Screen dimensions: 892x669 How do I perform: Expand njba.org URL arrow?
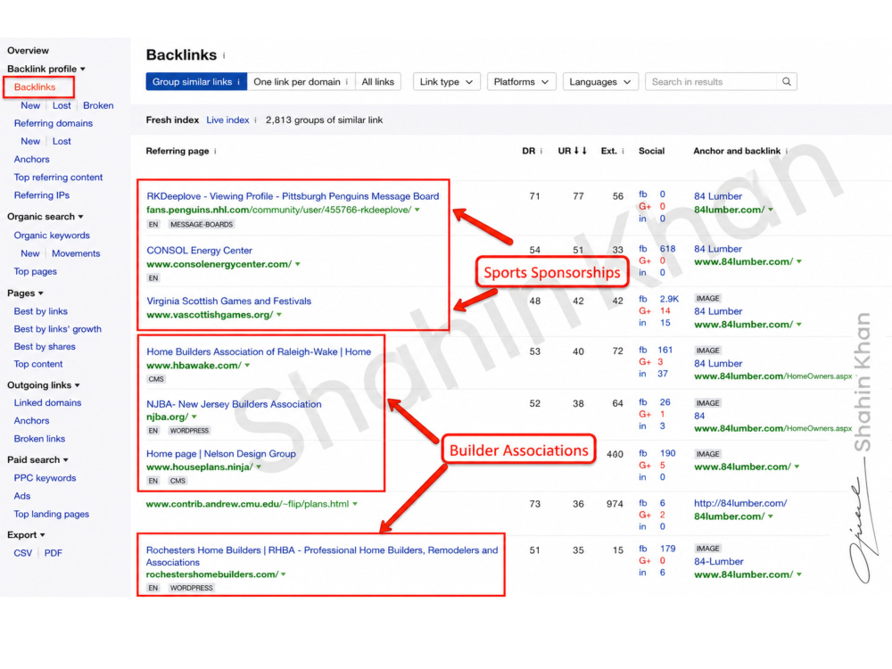[x=194, y=417]
